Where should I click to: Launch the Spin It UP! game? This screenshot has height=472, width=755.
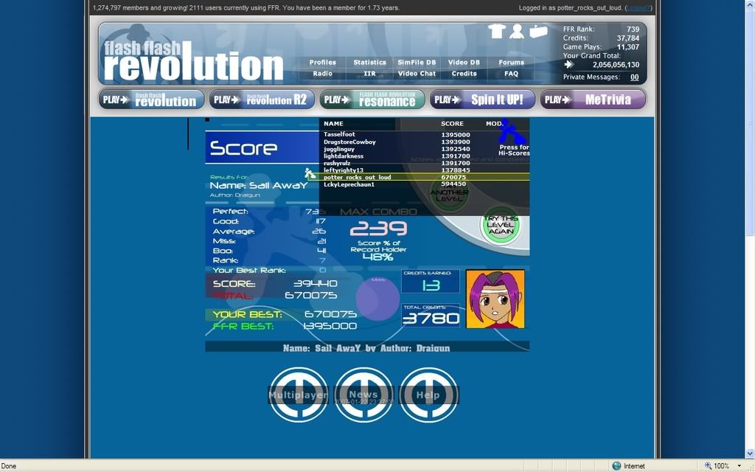(x=481, y=100)
